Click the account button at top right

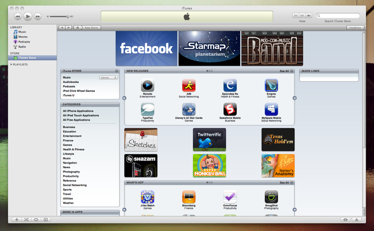click(x=355, y=28)
